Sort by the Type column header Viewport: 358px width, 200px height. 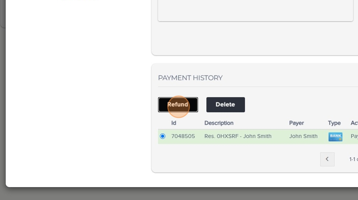tap(334, 123)
